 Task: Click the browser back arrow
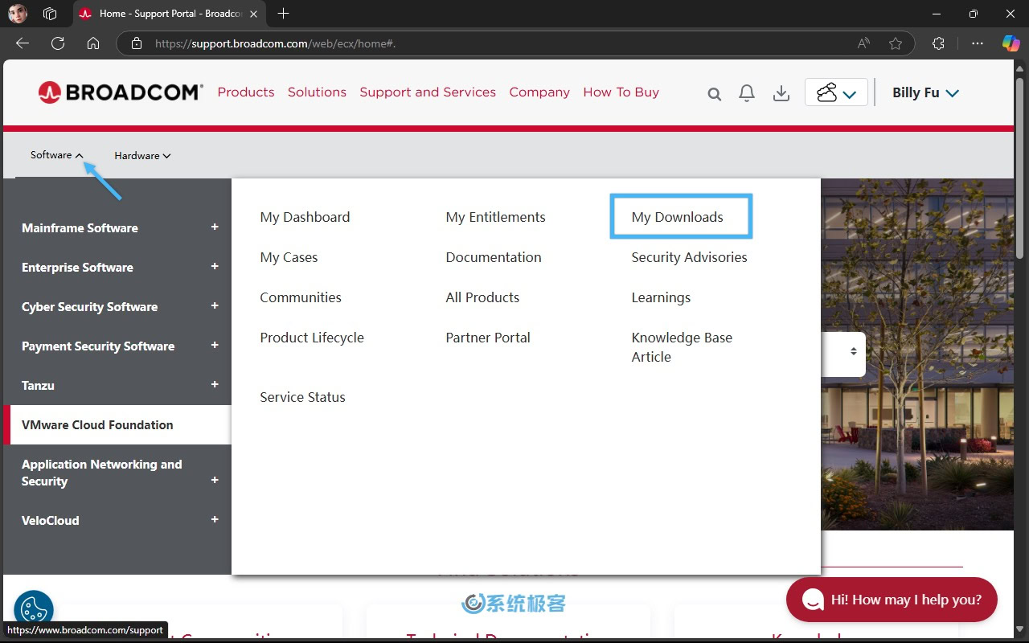[x=23, y=43]
